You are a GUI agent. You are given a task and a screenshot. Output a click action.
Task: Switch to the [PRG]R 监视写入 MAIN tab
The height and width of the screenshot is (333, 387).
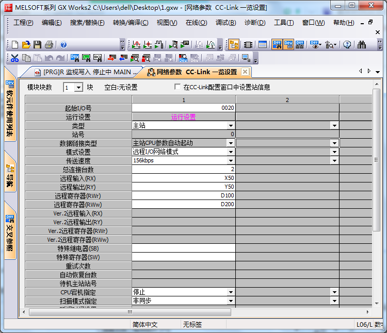point(88,72)
